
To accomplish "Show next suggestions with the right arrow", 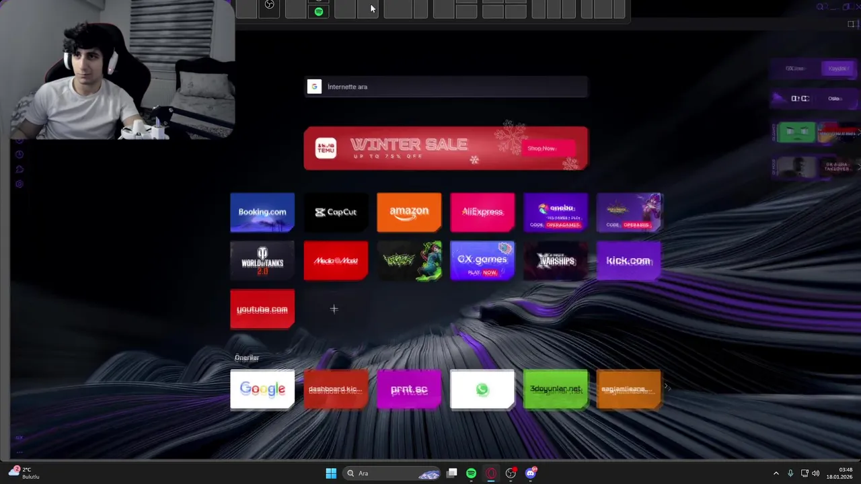I will coord(667,387).
